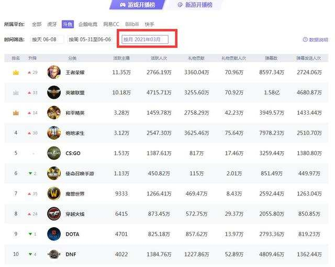Click the CS:GO game icon

point(54,153)
